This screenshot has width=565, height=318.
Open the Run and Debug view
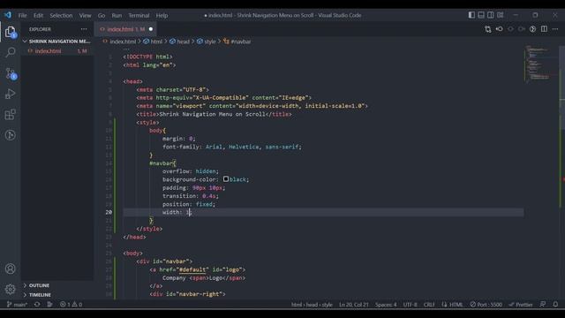(x=11, y=95)
